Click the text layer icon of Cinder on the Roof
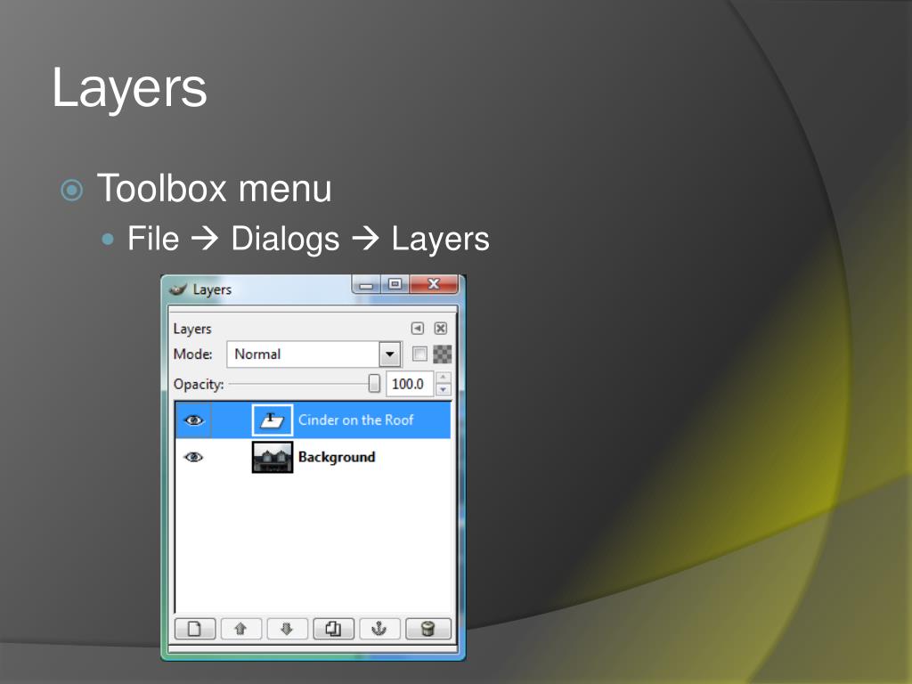The height and width of the screenshot is (684, 912). click(273, 420)
